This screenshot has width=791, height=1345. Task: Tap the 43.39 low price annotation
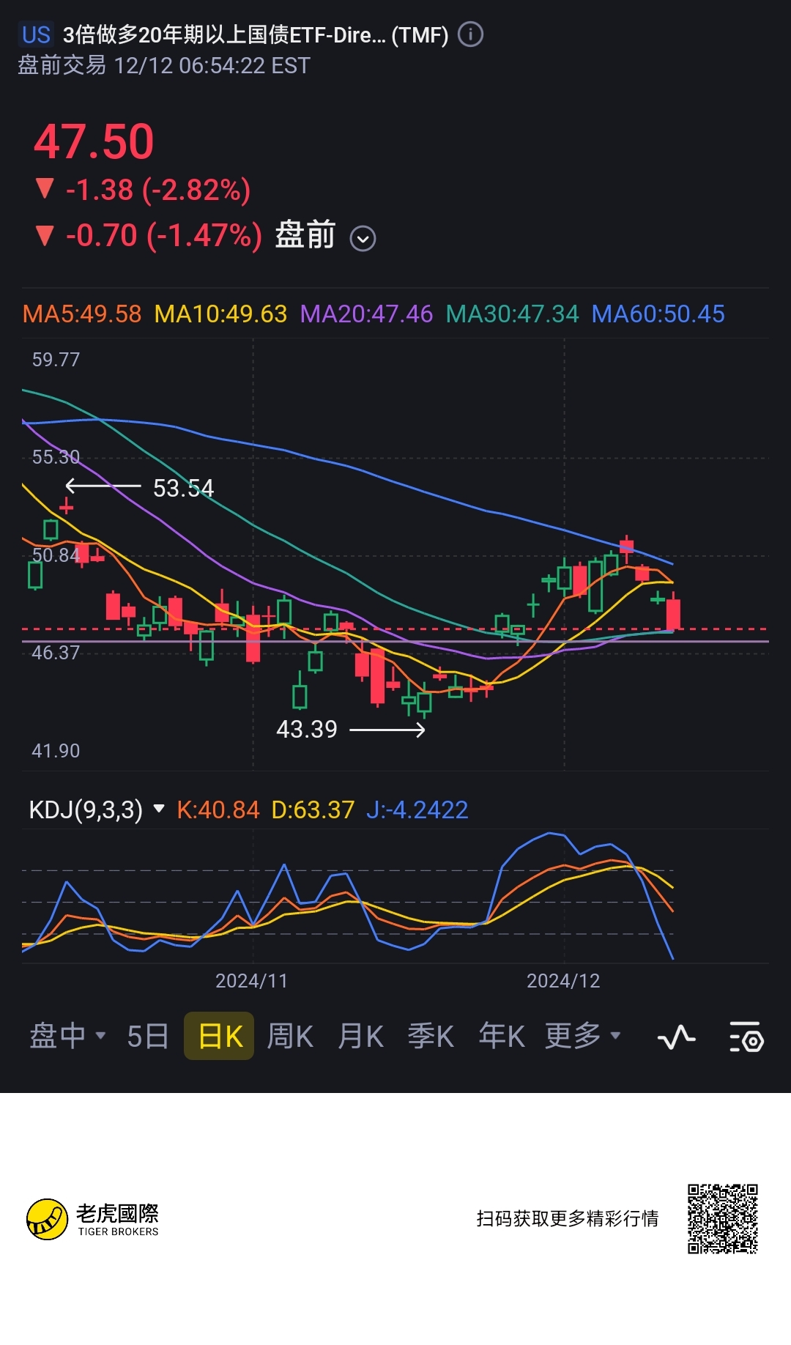(x=307, y=729)
